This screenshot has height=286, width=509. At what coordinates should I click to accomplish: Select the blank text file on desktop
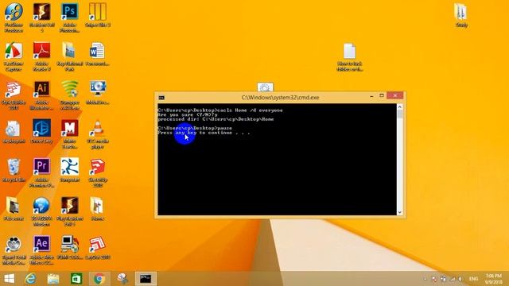(x=350, y=51)
